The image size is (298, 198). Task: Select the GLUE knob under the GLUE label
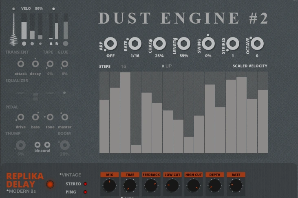pos(65,64)
